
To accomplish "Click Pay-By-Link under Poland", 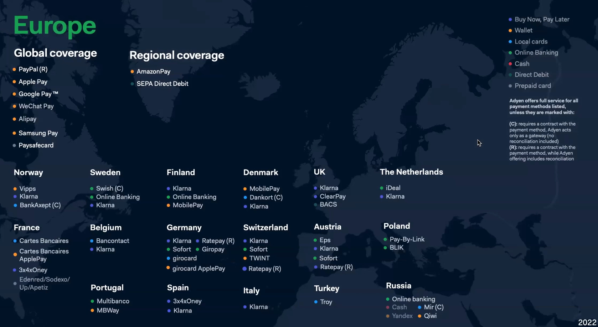I will pyautogui.click(x=407, y=239).
